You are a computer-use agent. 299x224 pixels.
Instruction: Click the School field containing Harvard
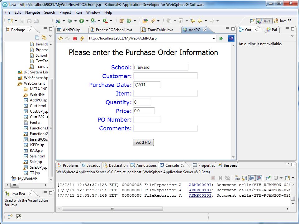click(161, 67)
